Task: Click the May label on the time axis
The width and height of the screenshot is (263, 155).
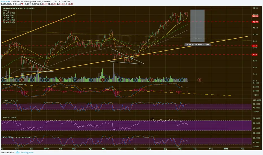Action: [104, 149]
